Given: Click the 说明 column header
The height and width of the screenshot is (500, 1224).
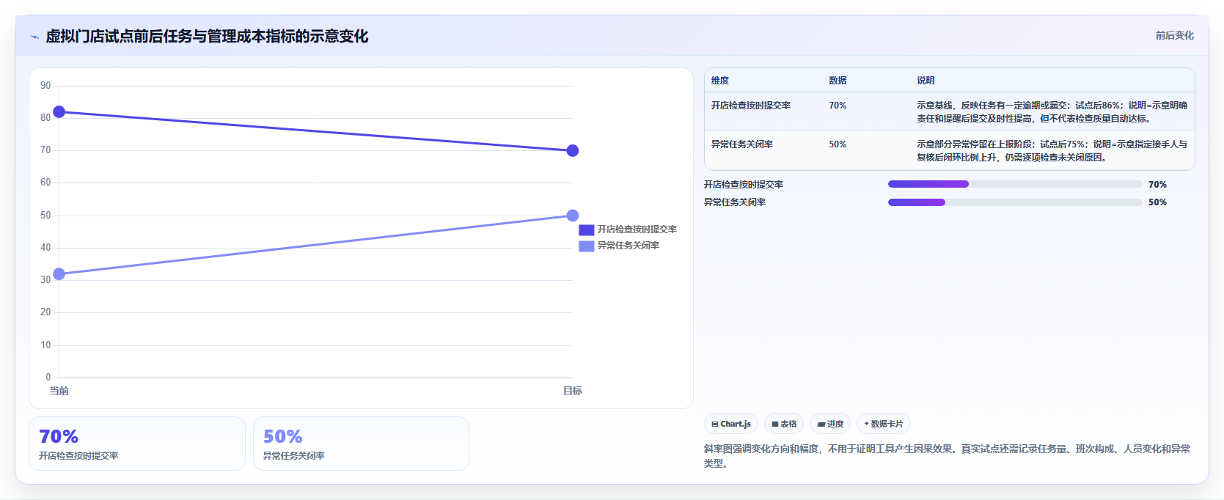Looking at the screenshot, I should [926, 81].
